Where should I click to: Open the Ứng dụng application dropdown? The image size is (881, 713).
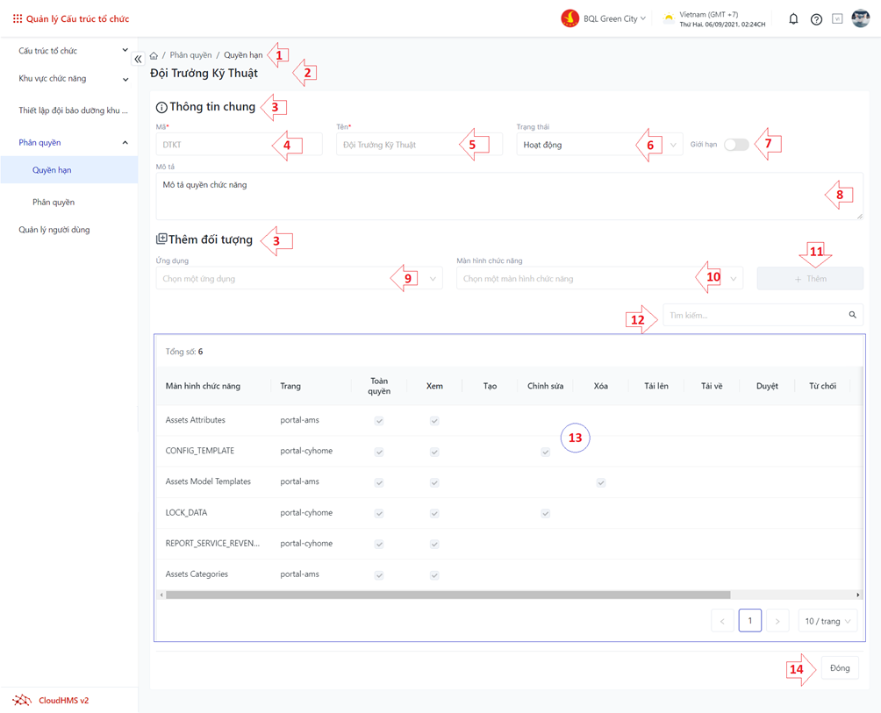click(298, 279)
